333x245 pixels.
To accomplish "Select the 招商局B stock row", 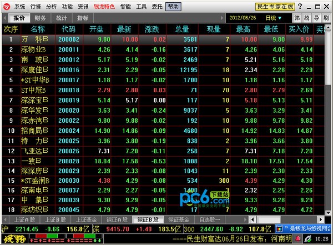I will (x=163, y=131).
